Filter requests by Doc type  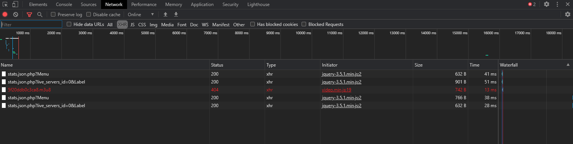tap(194, 24)
